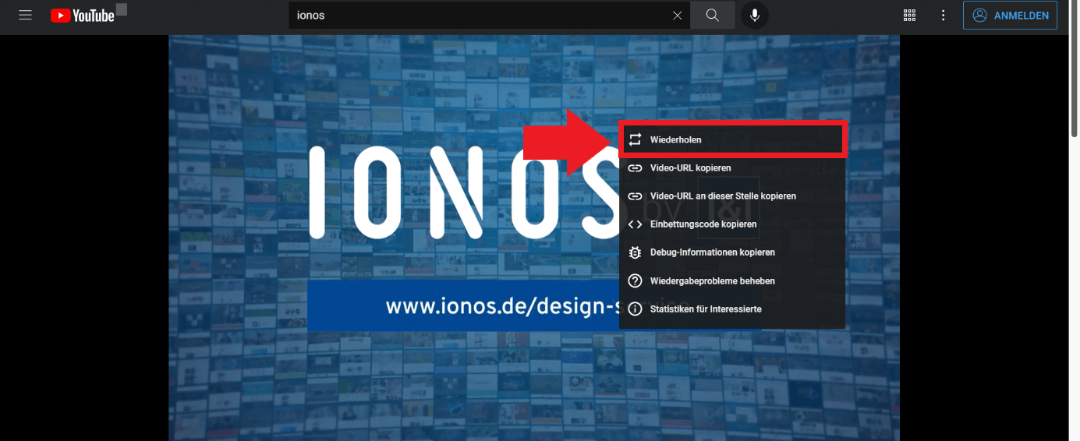Image resolution: width=1080 pixels, height=441 pixels.
Task: Choose Wiedergabeprobleme beheben
Action: (732, 280)
